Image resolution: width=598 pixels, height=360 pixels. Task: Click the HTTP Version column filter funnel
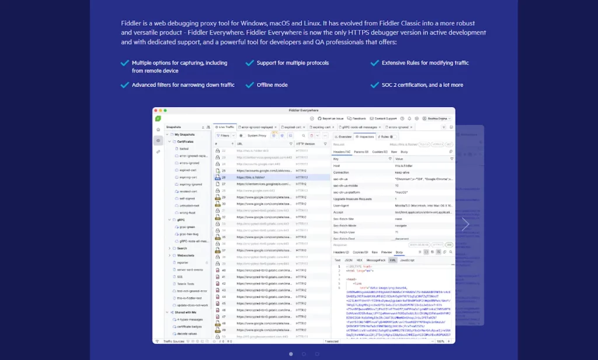[325, 144]
